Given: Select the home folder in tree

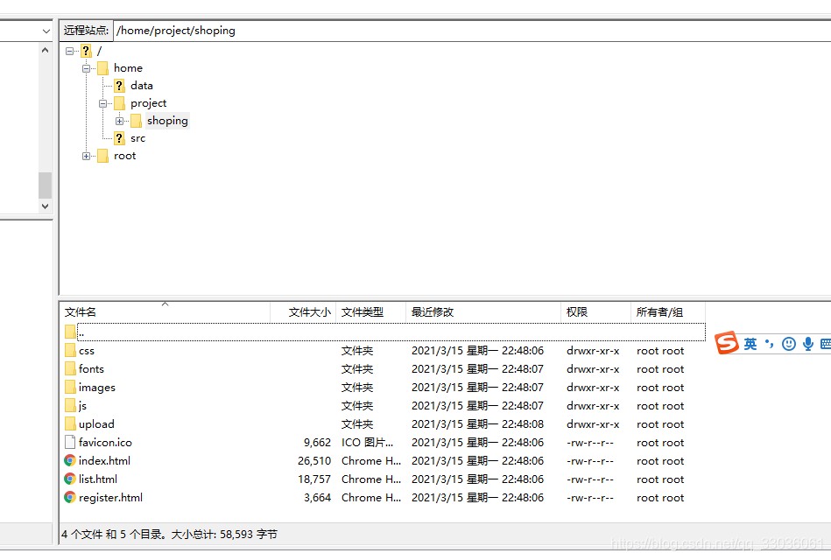Looking at the screenshot, I should (x=128, y=68).
